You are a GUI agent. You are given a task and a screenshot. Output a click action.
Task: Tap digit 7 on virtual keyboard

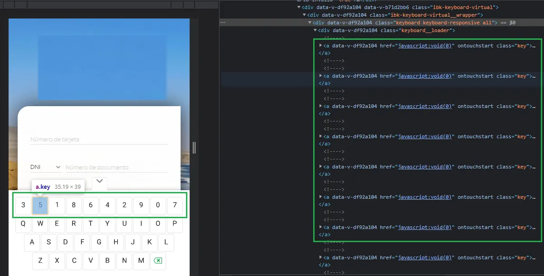pyautogui.click(x=175, y=205)
